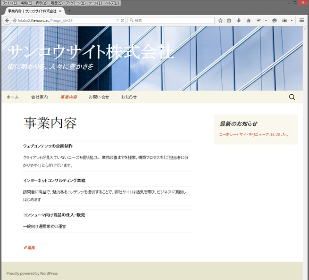Viewport: 309px width, 280px height.
Task: Open the ブックマーク(B) menu
Action: [x=75, y=3]
